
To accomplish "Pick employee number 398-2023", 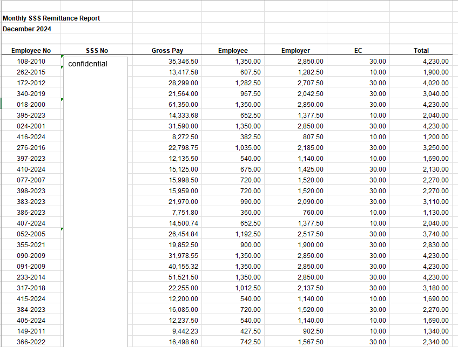I will [x=31, y=191].
